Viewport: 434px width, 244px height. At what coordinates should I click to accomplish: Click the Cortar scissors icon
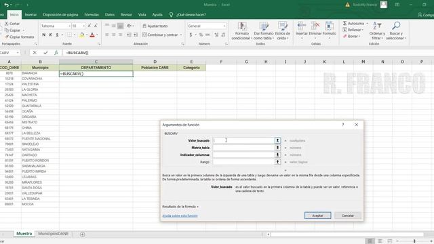point(6,24)
